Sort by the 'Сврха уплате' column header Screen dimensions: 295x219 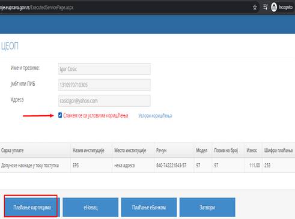pyautogui.click(x=12, y=151)
